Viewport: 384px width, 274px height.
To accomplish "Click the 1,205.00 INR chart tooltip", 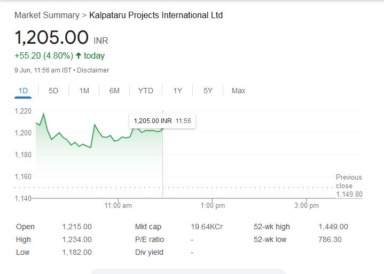I will click(162, 121).
